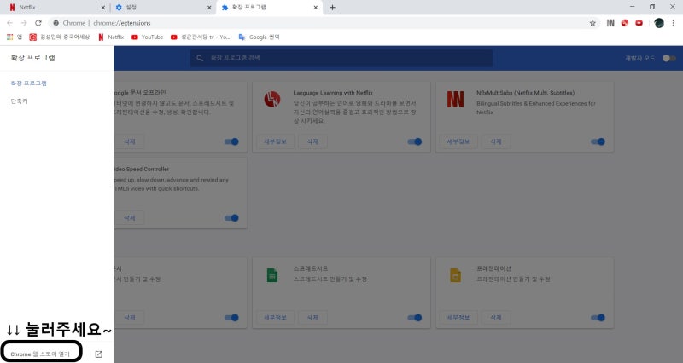Image resolution: width=683 pixels, height=363 pixels.
Task: Click the site info icon in address bar
Action: tap(55, 23)
